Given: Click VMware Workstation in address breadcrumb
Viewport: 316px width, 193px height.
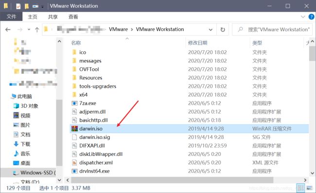Looking at the screenshot, I should click(160, 29).
